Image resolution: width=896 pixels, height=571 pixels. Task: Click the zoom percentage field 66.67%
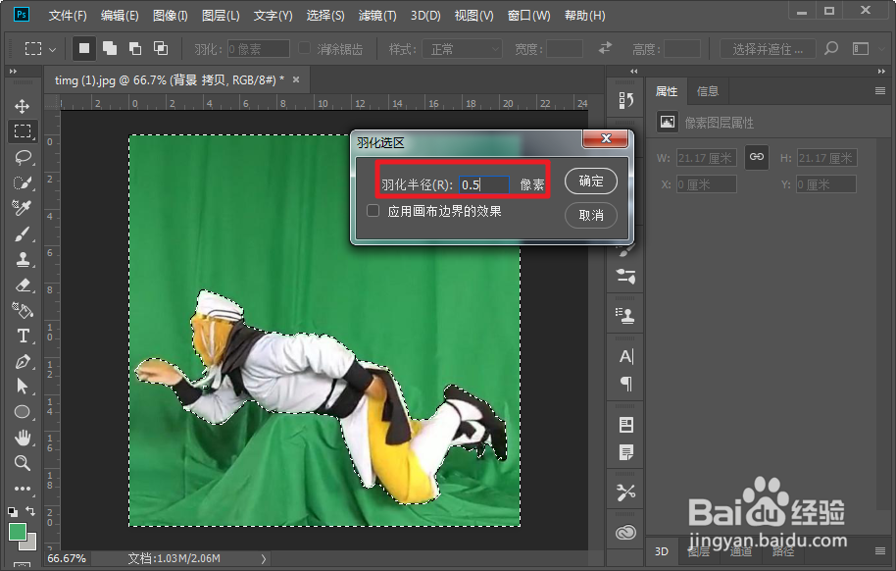point(67,558)
